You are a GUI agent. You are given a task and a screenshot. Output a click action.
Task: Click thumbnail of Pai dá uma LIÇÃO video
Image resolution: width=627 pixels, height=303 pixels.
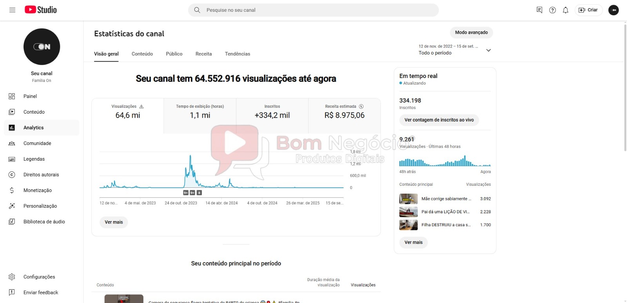(x=408, y=212)
